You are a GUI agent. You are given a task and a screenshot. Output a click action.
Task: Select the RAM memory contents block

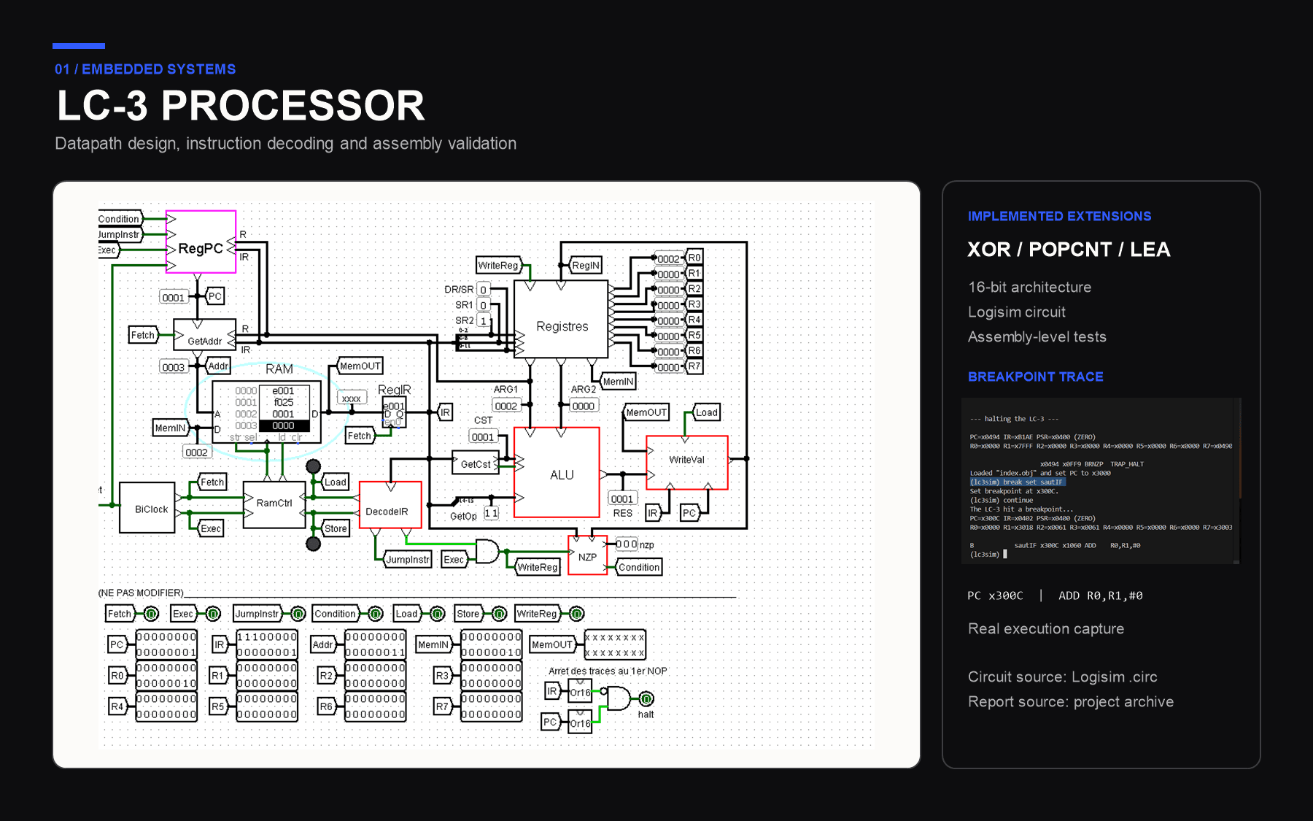click(x=266, y=412)
